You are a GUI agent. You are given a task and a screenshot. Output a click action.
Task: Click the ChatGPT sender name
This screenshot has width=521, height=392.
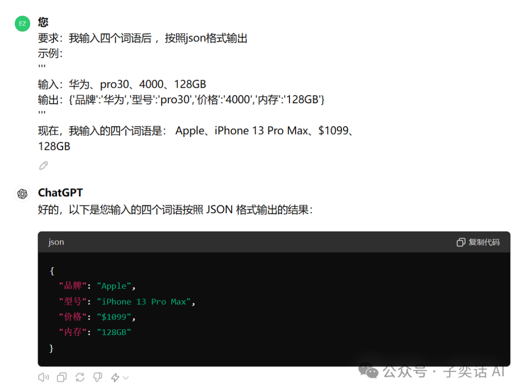pos(60,193)
